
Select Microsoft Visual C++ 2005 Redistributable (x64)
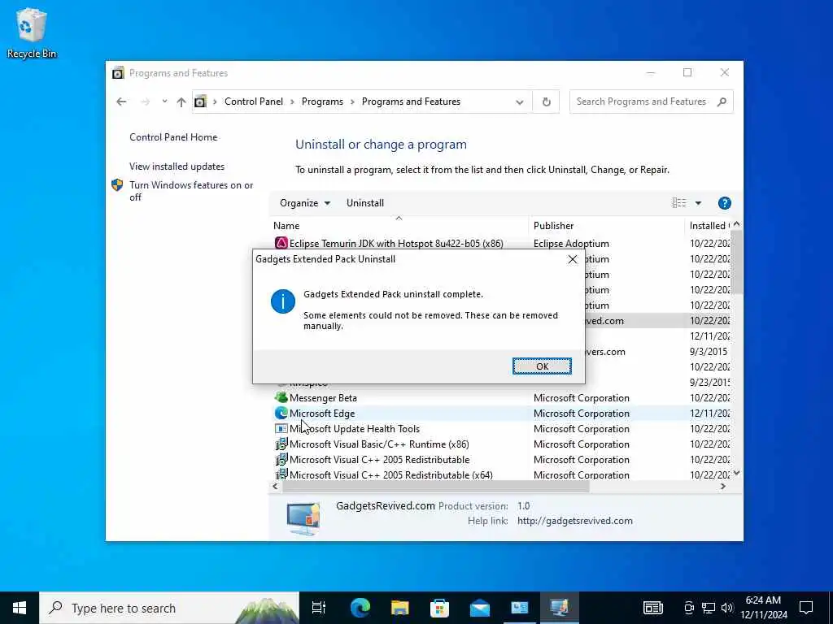tap(501, 474)
